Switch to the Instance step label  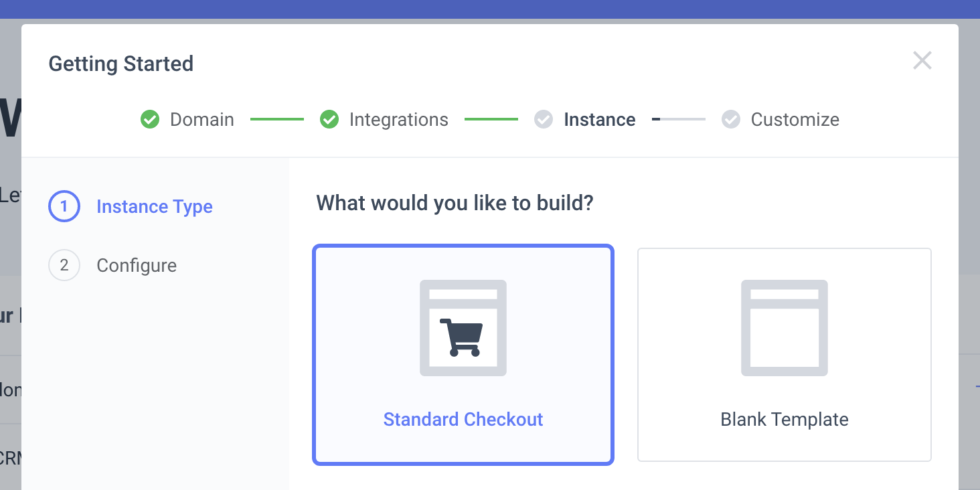coord(599,120)
